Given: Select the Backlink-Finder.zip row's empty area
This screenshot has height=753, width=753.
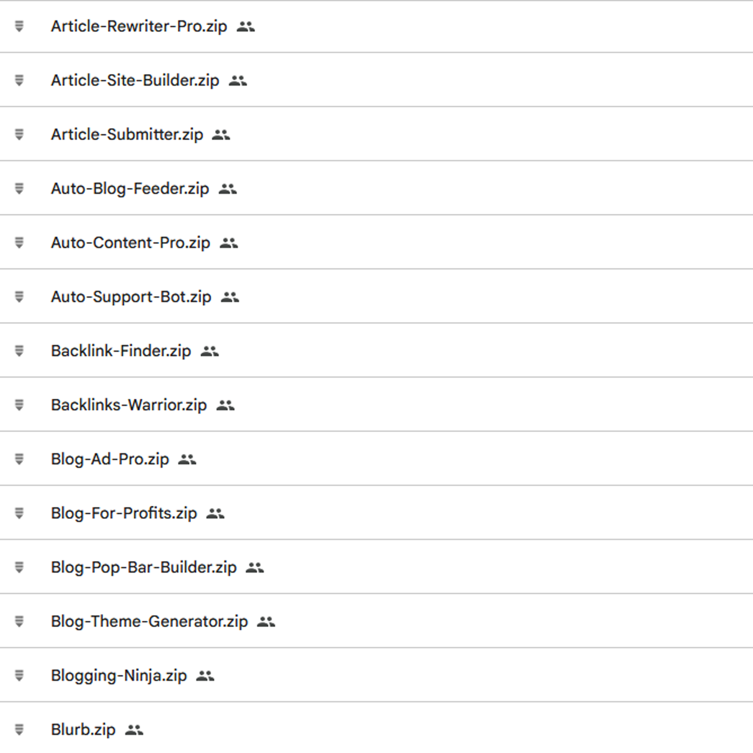Looking at the screenshot, I should click(485, 351).
